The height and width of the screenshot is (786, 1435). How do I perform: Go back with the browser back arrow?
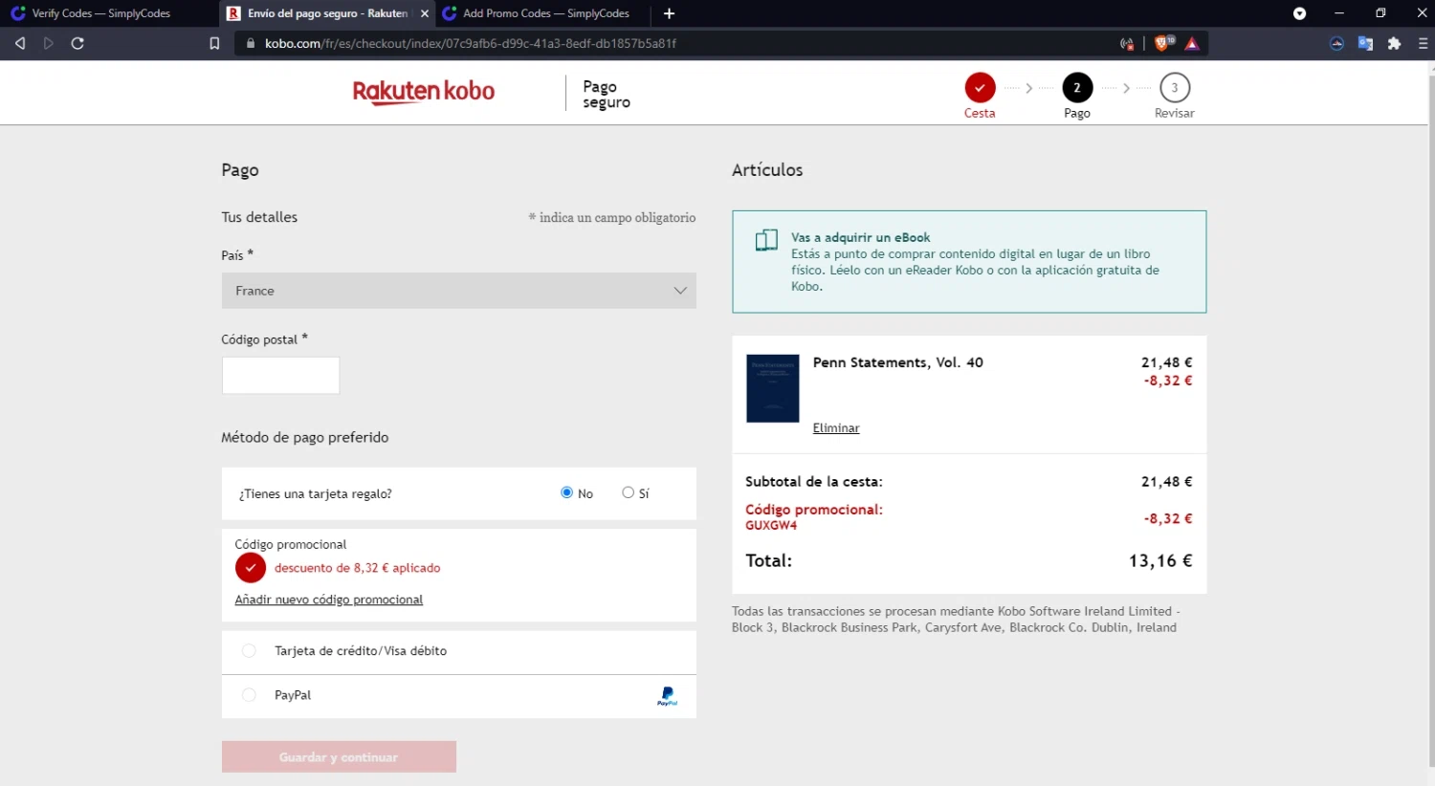(x=20, y=43)
